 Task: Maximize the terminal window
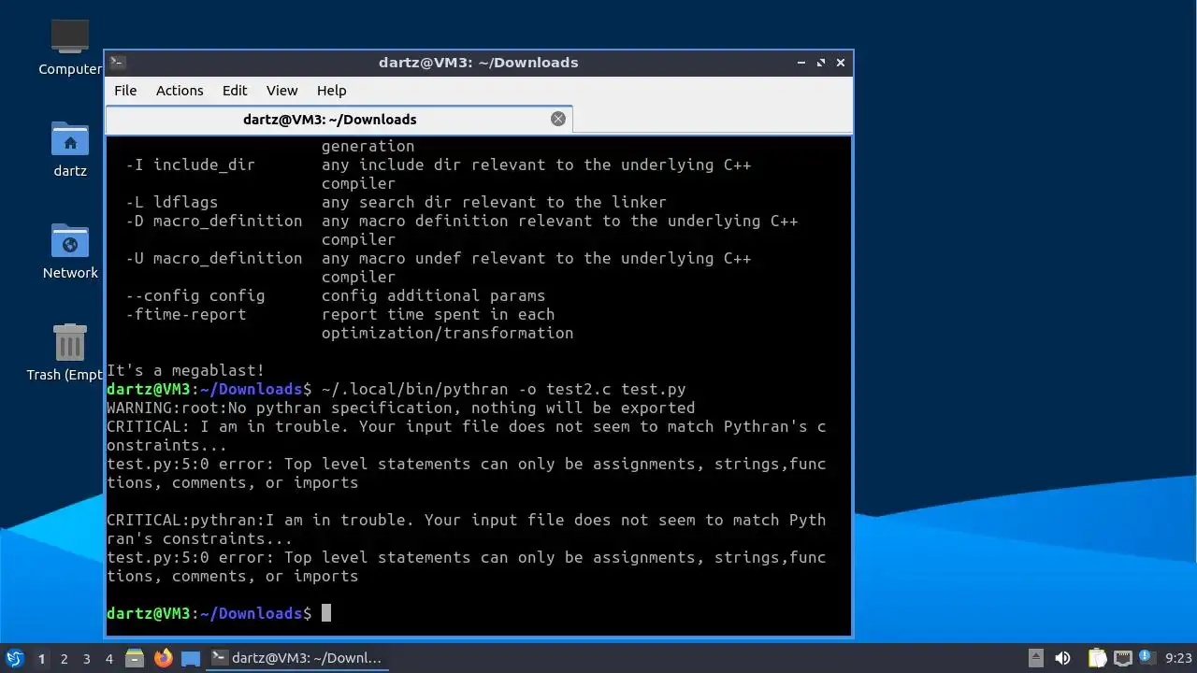click(x=821, y=63)
